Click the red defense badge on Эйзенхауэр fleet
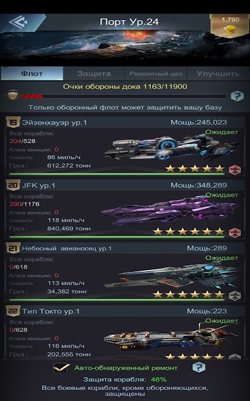The width and height of the screenshot is (250, 401). click(x=235, y=169)
